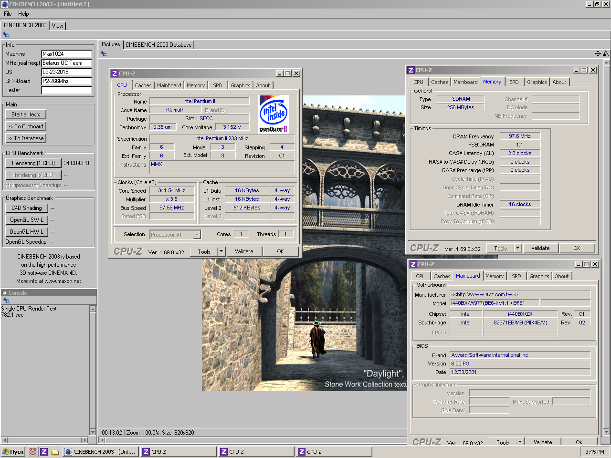Screen dimensions: 611x458
Task: Open the first CPU-Z taskbar button
Action: click(179, 452)
